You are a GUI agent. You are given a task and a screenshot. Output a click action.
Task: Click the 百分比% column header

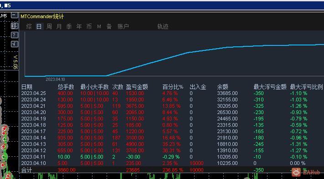pos(173,87)
